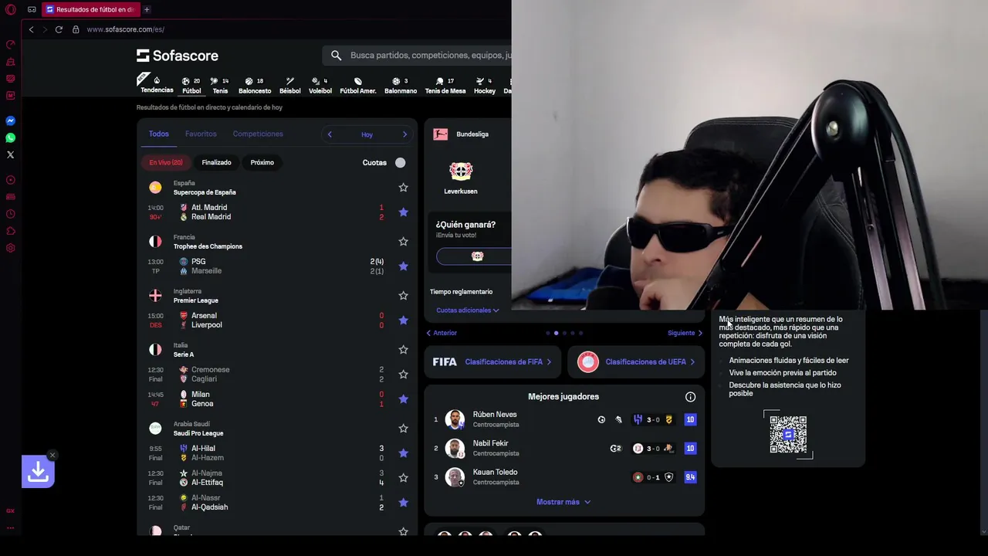Click the browser address bar URL
Screen dimensions: 988x556
point(125,29)
